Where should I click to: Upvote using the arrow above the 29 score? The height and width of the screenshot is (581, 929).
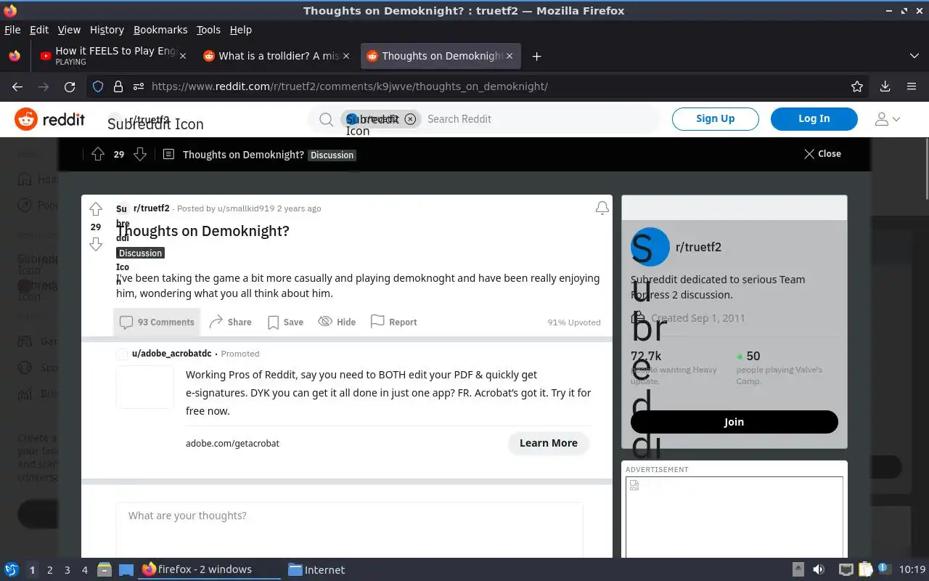pos(96,210)
